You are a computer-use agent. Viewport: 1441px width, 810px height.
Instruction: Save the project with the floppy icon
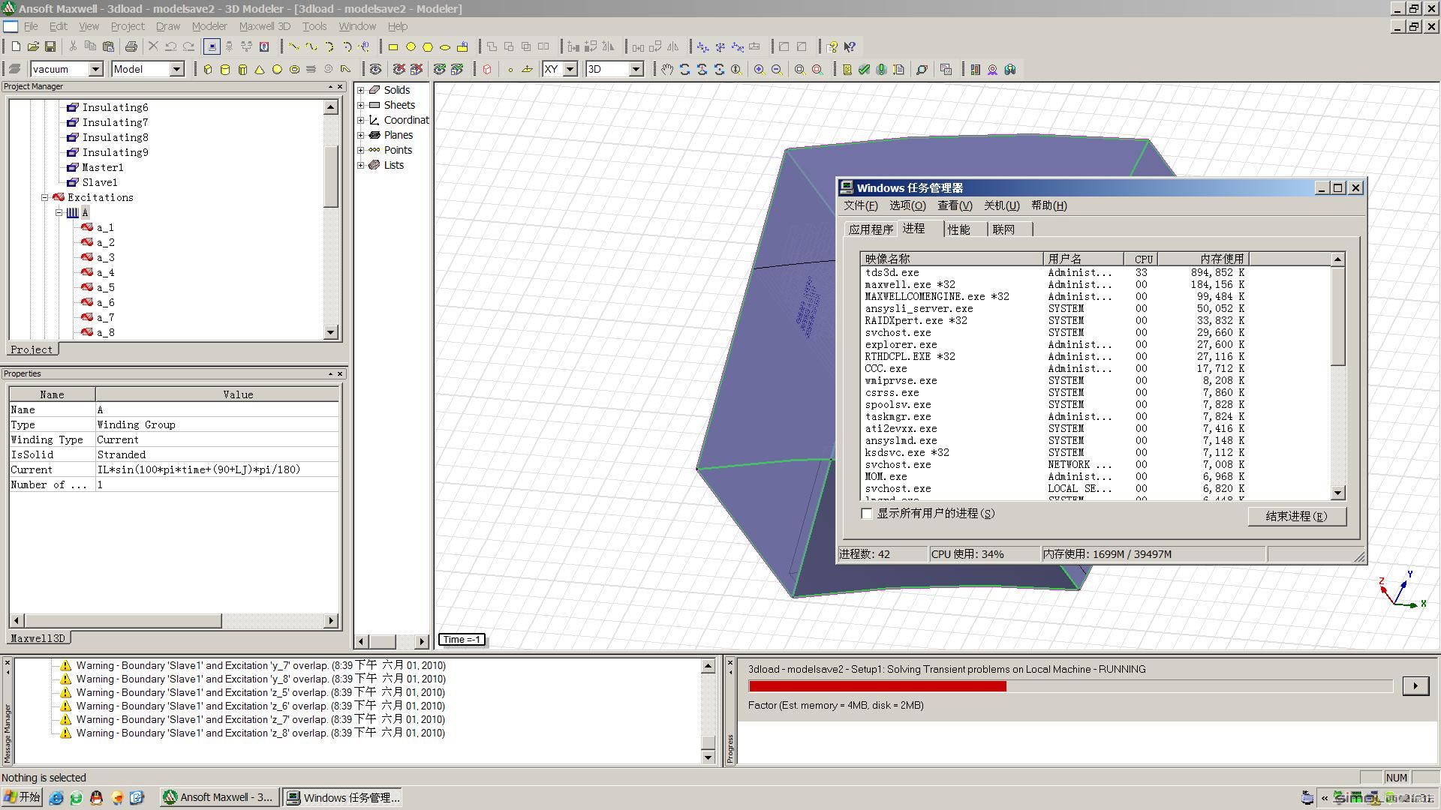pyautogui.click(x=50, y=46)
